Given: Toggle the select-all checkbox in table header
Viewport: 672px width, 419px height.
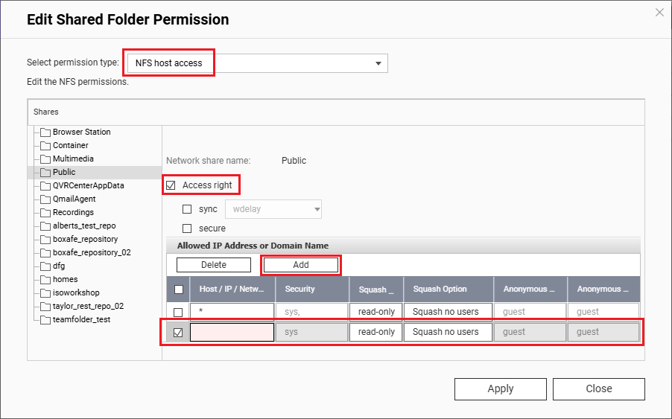Looking at the screenshot, I should pos(179,290).
